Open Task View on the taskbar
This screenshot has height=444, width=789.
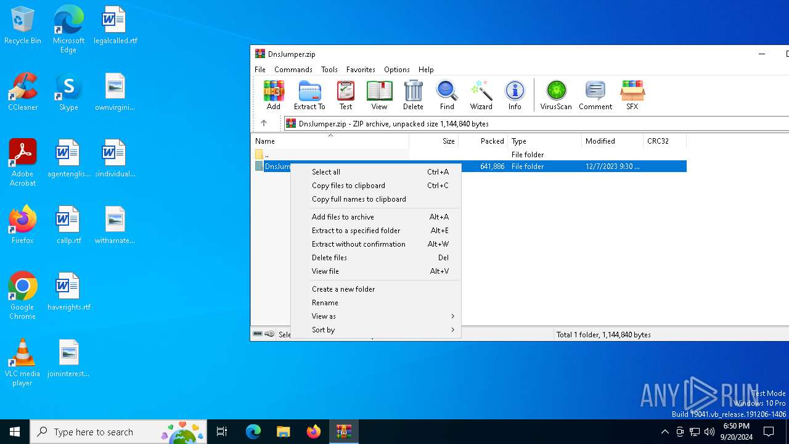point(222,432)
